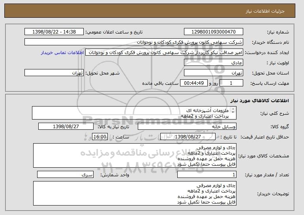The height and width of the screenshot is (215, 304).
Task: Click the line هزینه حمل بر عهده فروشنده in buyer notes
Action: pyautogui.click(x=206, y=196)
